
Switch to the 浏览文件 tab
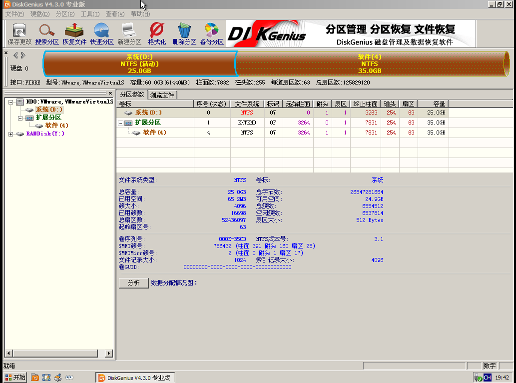click(x=162, y=95)
